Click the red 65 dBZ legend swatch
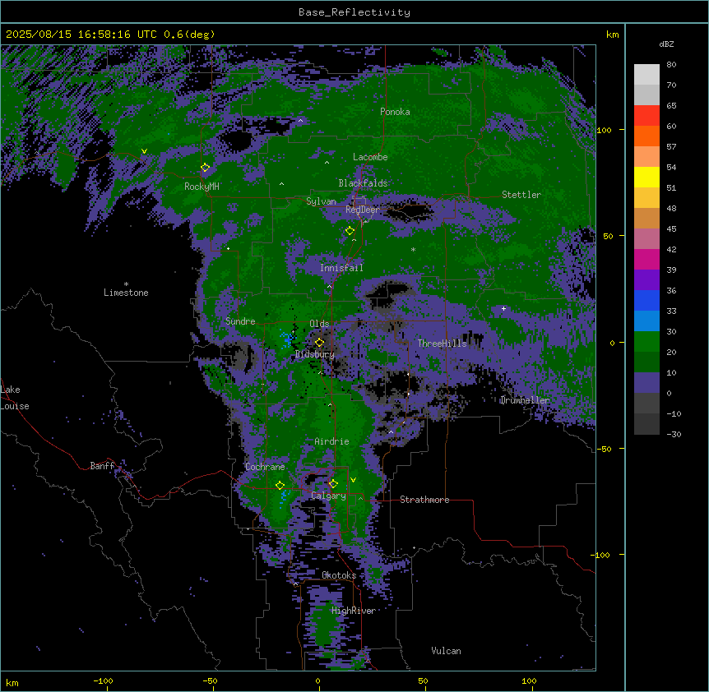Viewport: 709px width, 692px height. coord(646,116)
